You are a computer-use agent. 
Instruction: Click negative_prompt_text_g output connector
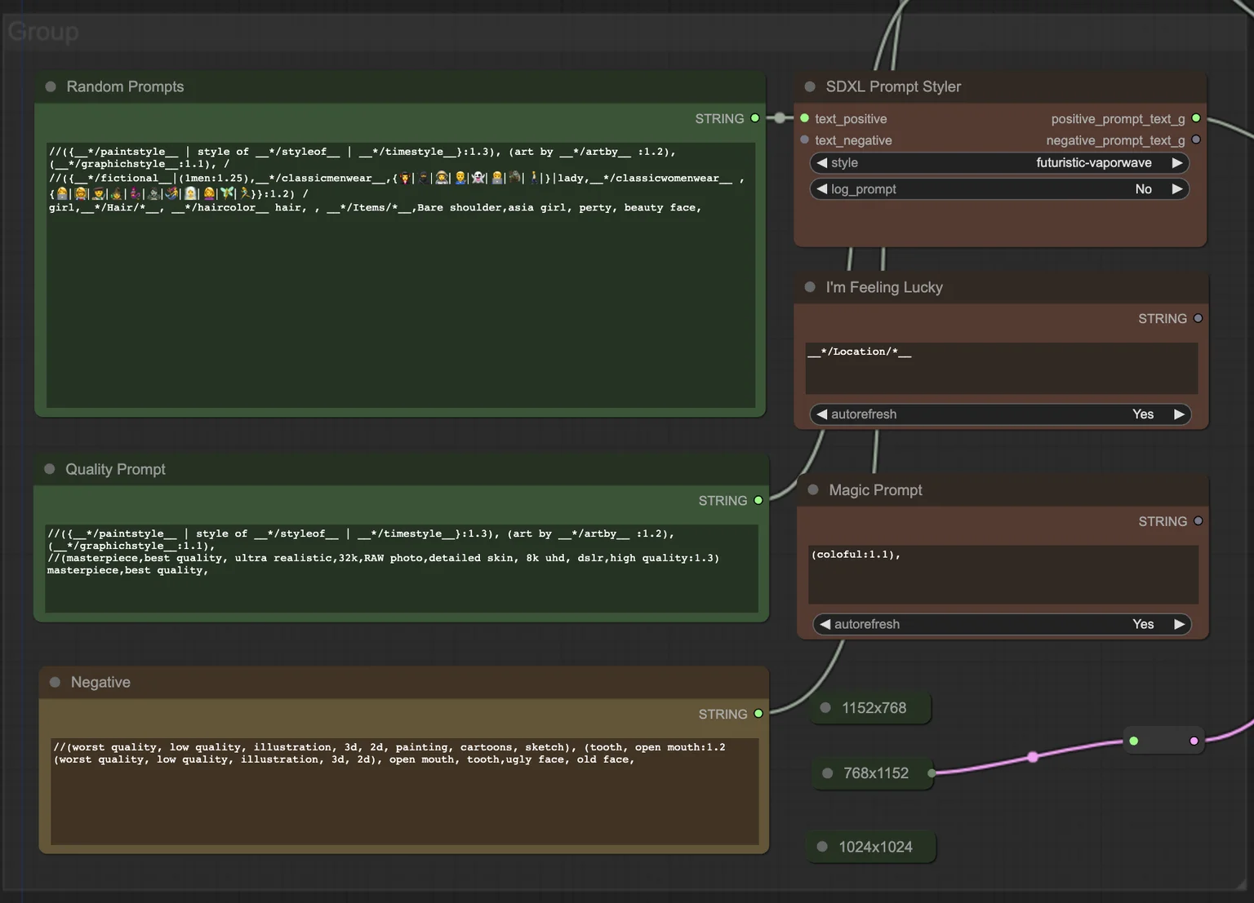coord(1196,139)
